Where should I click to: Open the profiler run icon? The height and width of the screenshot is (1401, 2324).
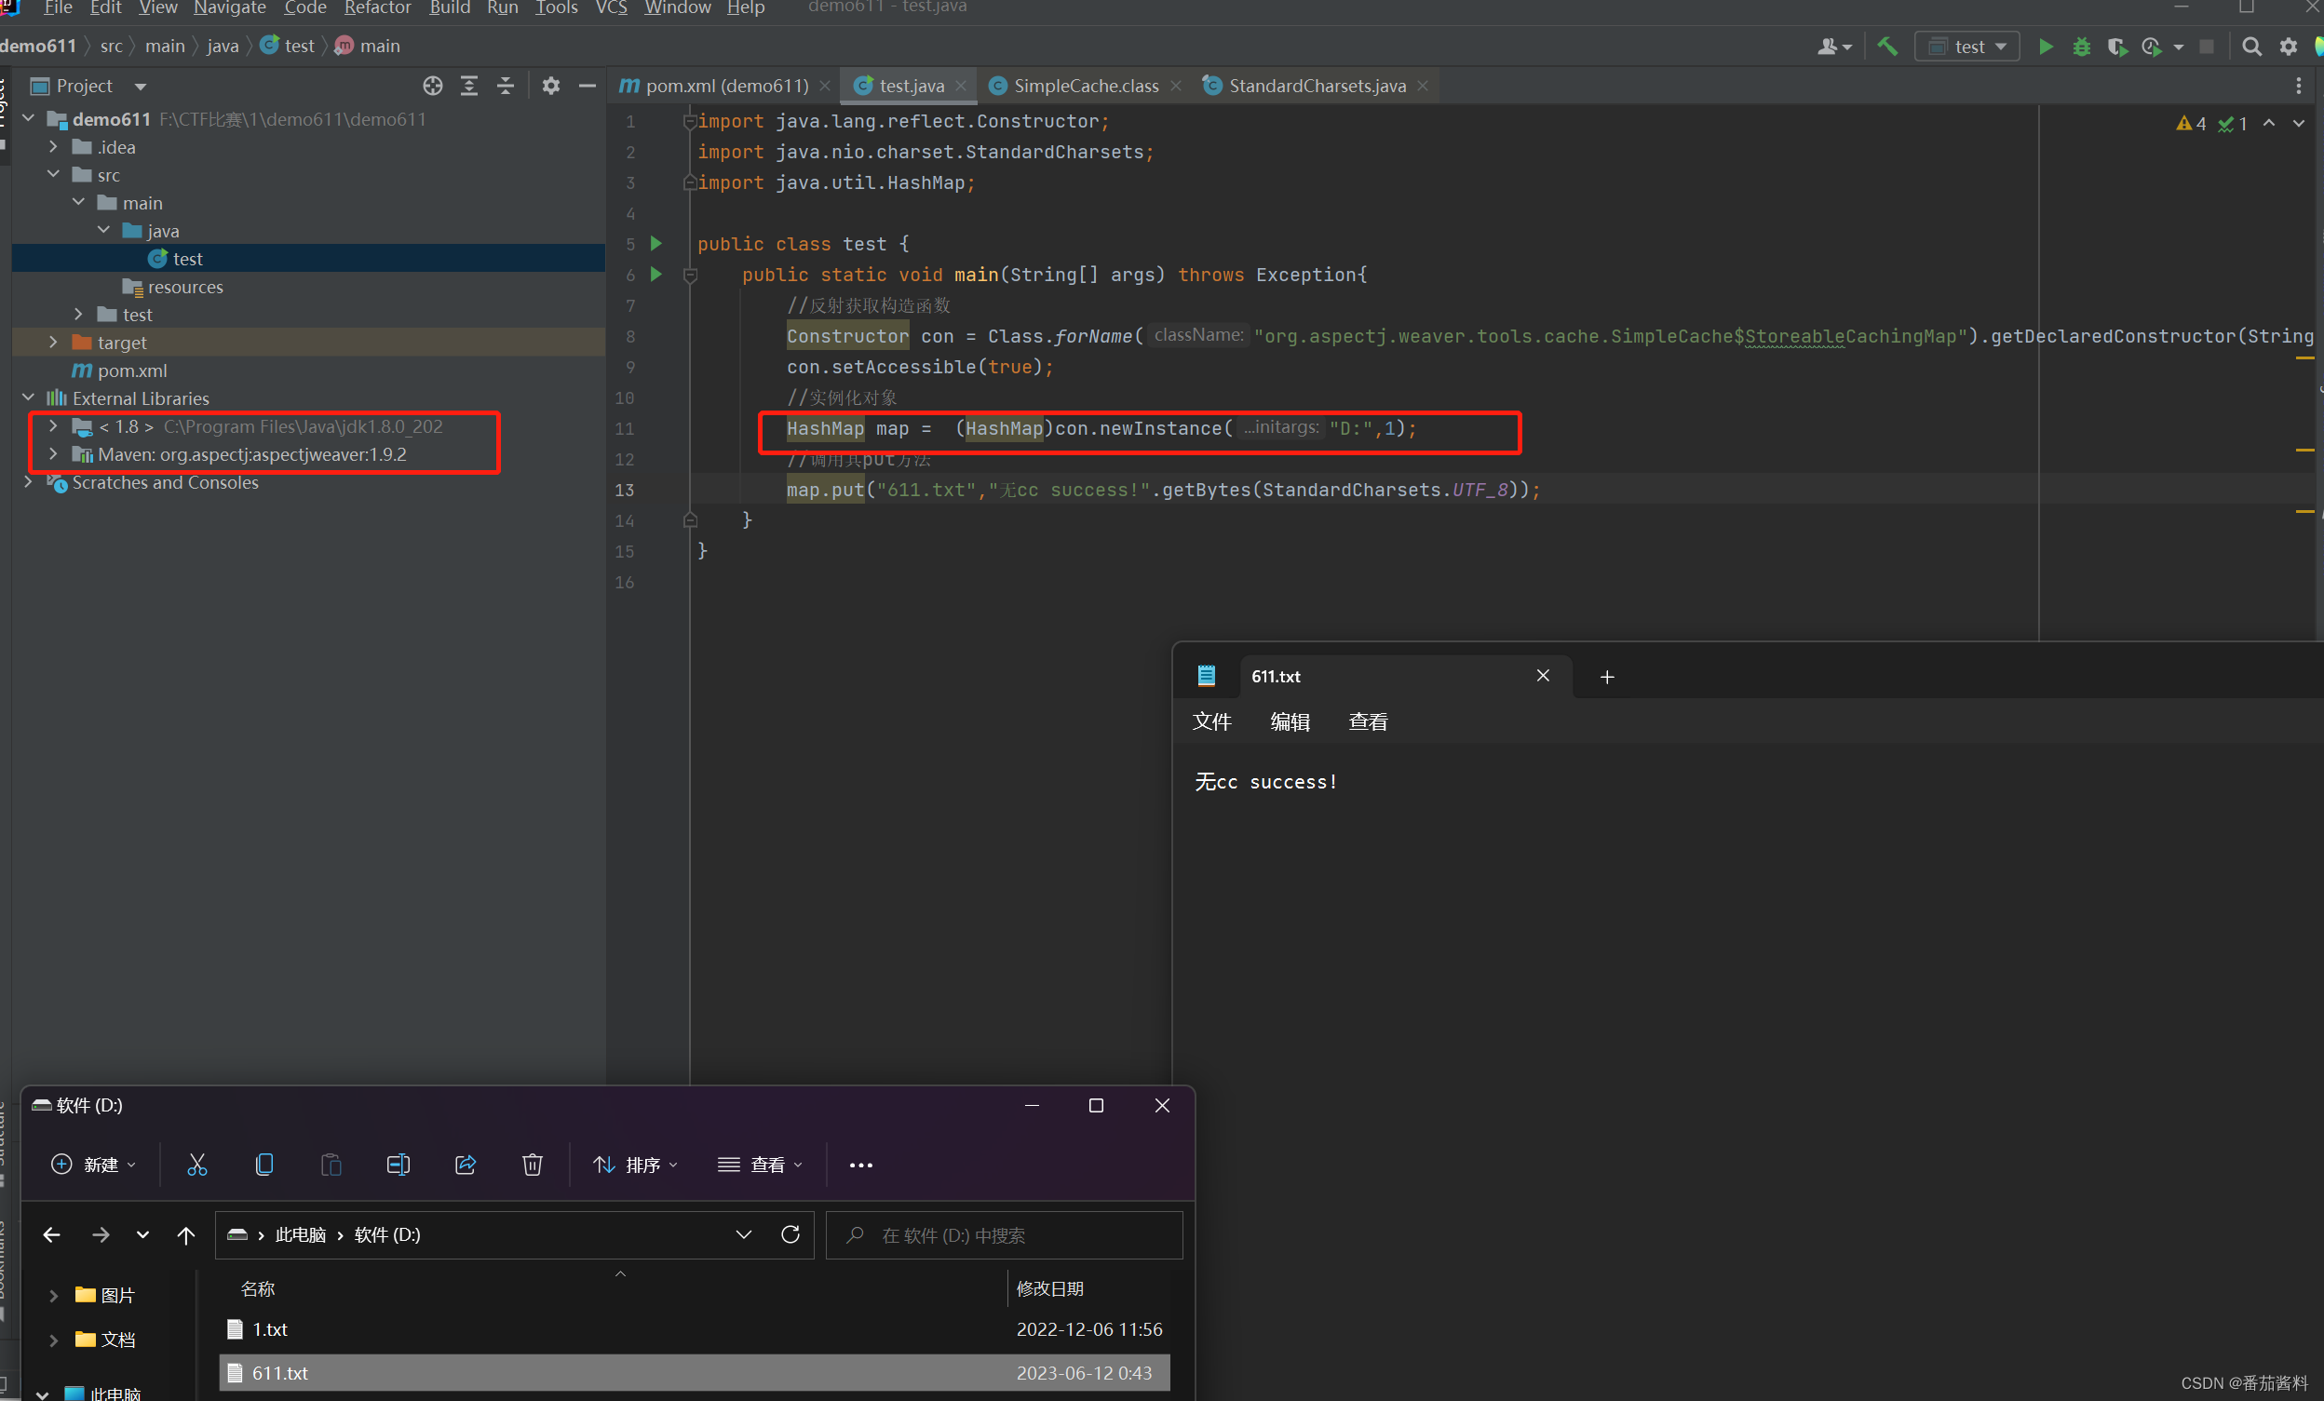[x=2152, y=47]
